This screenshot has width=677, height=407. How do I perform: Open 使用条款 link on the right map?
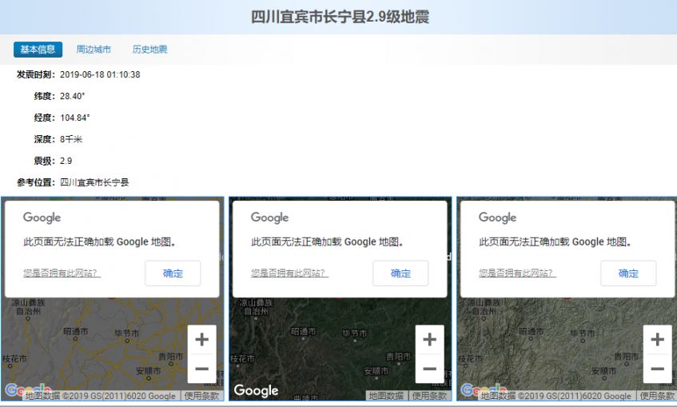pos(657,396)
